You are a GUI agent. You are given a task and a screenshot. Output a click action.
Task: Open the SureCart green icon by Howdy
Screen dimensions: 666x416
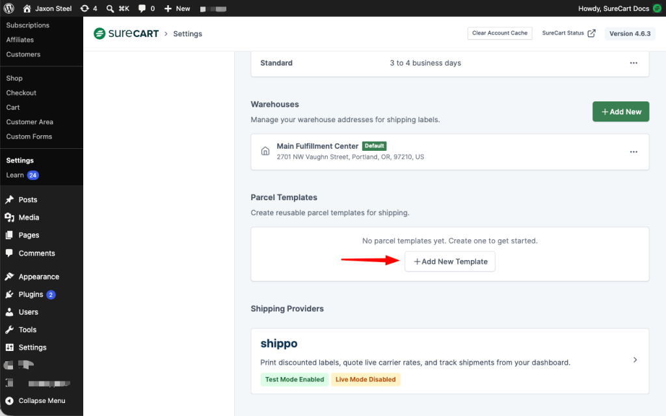[x=657, y=8]
